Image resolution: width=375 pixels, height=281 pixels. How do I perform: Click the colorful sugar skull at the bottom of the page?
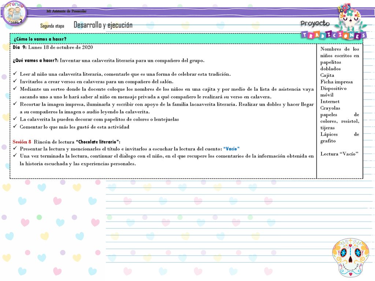click(x=350, y=258)
